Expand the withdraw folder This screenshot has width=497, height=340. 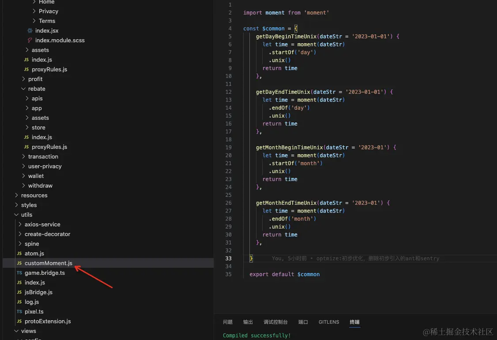tap(40, 186)
